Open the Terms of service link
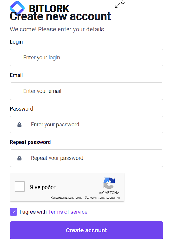178x247 pixels. coord(67,212)
